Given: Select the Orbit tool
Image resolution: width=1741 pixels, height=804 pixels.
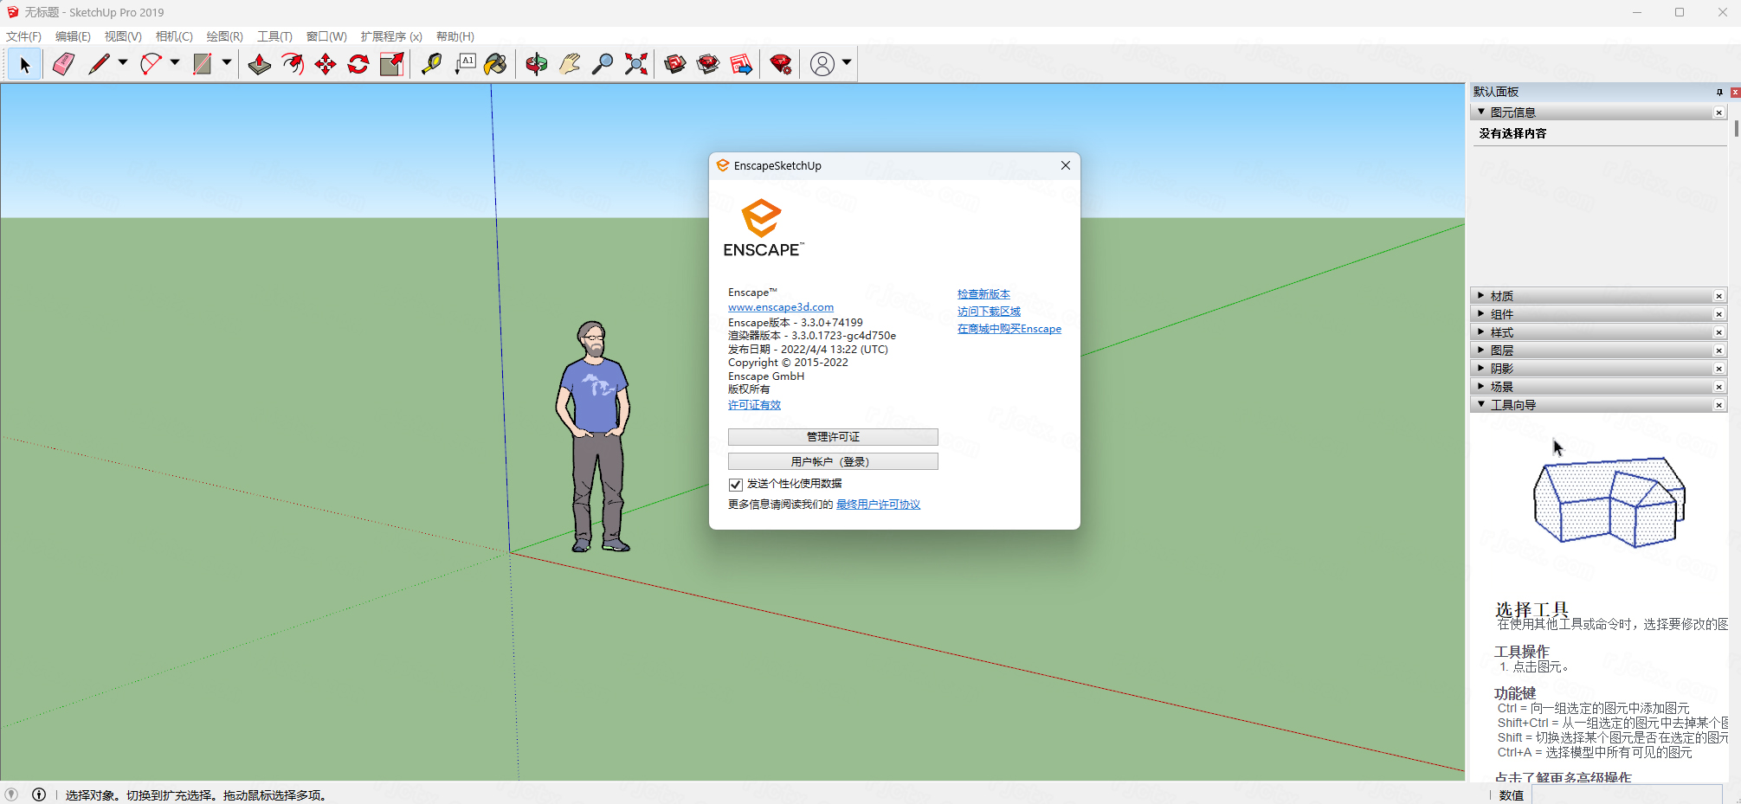Looking at the screenshot, I should pyautogui.click(x=537, y=64).
